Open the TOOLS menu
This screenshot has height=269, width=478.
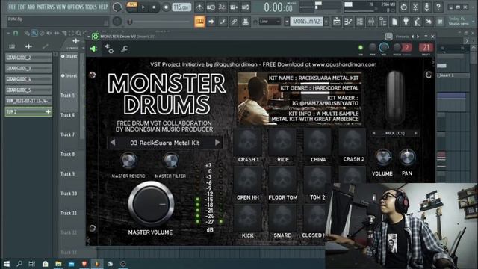pyautogui.click(x=91, y=7)
